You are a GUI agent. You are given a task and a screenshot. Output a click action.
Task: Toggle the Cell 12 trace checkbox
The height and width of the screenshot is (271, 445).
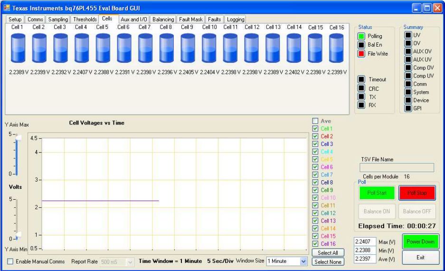(315, 213)
